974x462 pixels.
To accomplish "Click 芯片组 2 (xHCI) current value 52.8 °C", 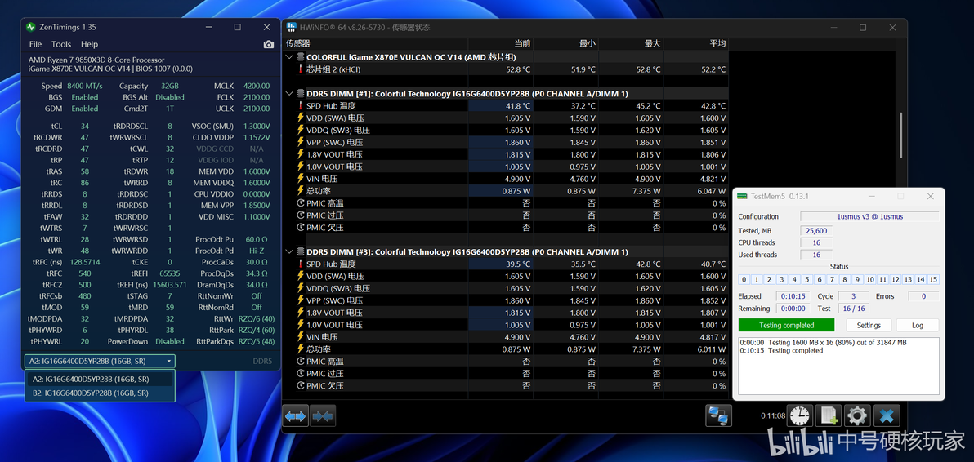I will pos(517,69).
